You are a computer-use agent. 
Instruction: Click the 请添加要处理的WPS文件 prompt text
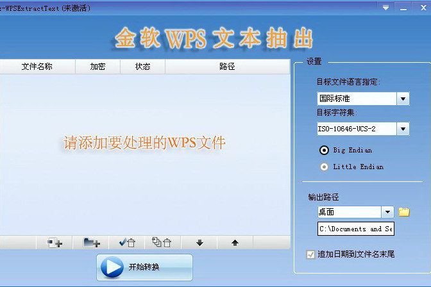pyautogui.click(x=144, y=143)
